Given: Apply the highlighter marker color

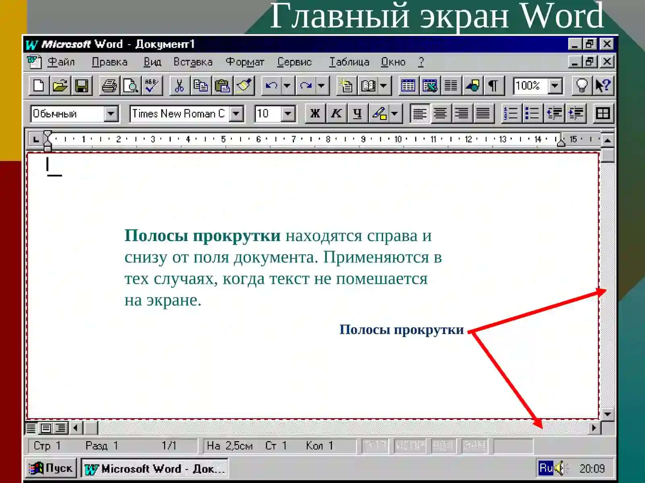Looking at the screenshot, I should pyautogui.click(x=379, y=114).
